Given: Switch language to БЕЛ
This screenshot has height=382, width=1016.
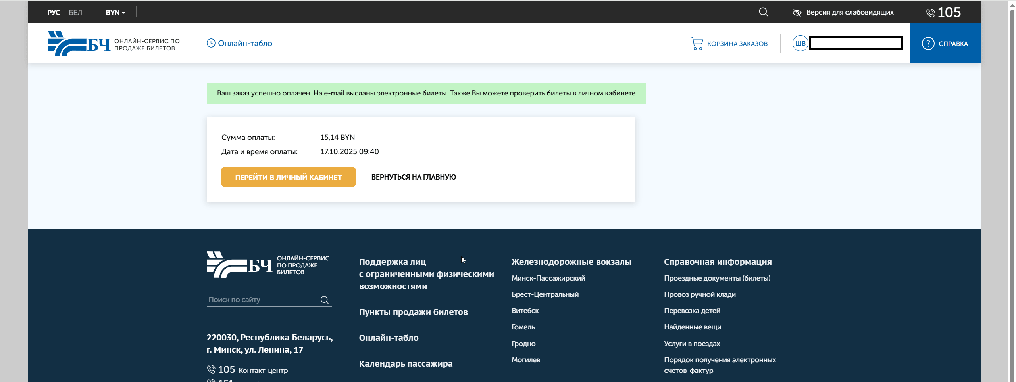Looking at the screenshot, I should (75, 13).
